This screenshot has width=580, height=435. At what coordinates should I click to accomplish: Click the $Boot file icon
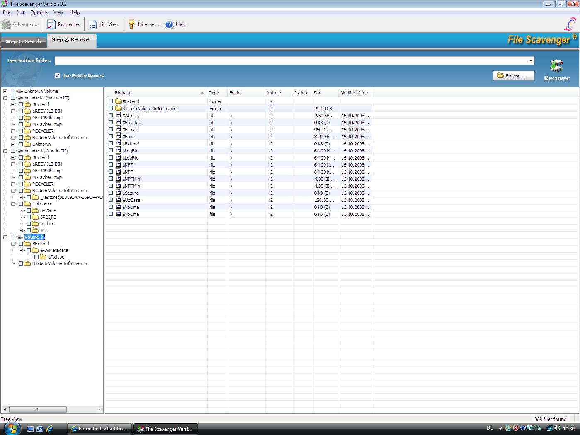(x=118, y=137)
